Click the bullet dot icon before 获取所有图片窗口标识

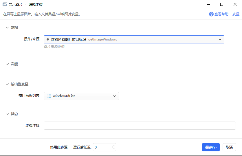48,39
